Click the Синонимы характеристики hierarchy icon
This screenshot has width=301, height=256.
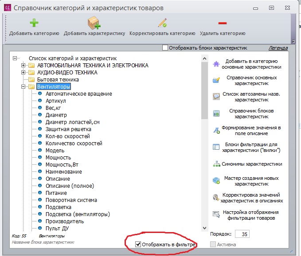[x=216, y=164]
